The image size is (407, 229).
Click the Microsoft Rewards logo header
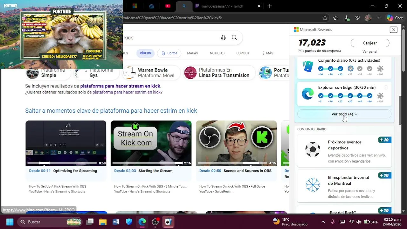point(313,30)
